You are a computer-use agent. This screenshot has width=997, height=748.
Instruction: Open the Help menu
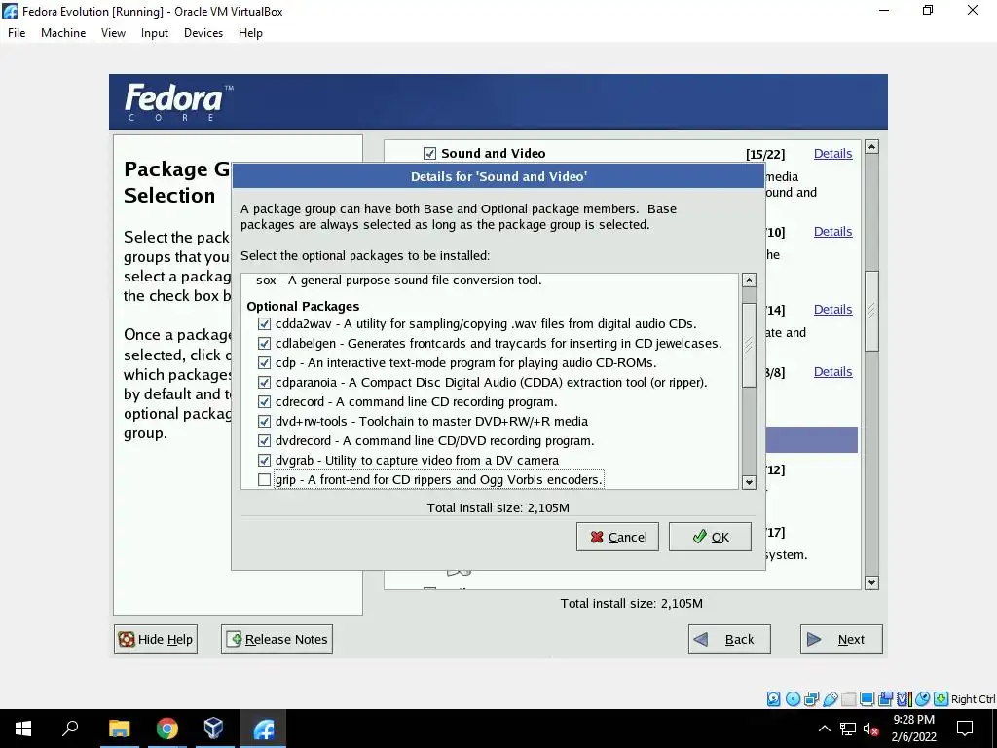250,33
